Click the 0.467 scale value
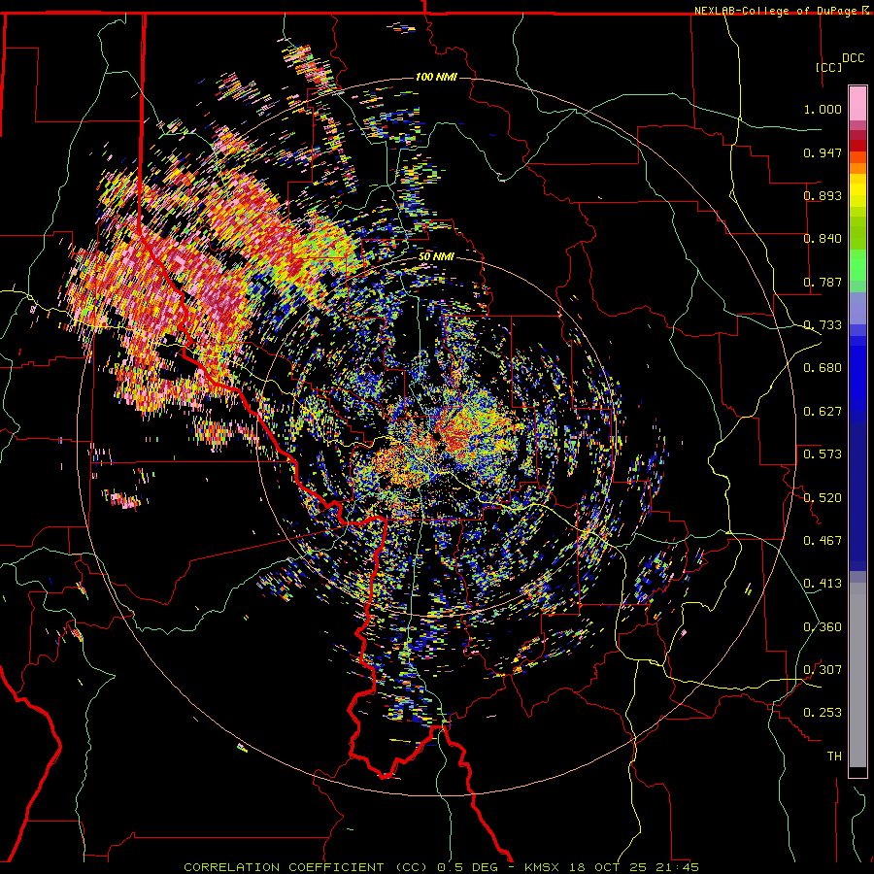This screenshot has height=874, width=874. [x=823, y=541]
